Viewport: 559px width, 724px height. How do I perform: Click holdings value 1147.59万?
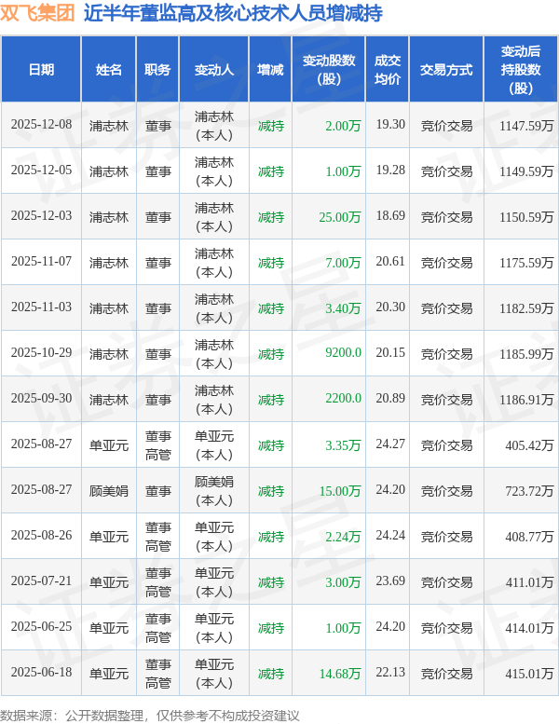(526, 126)
